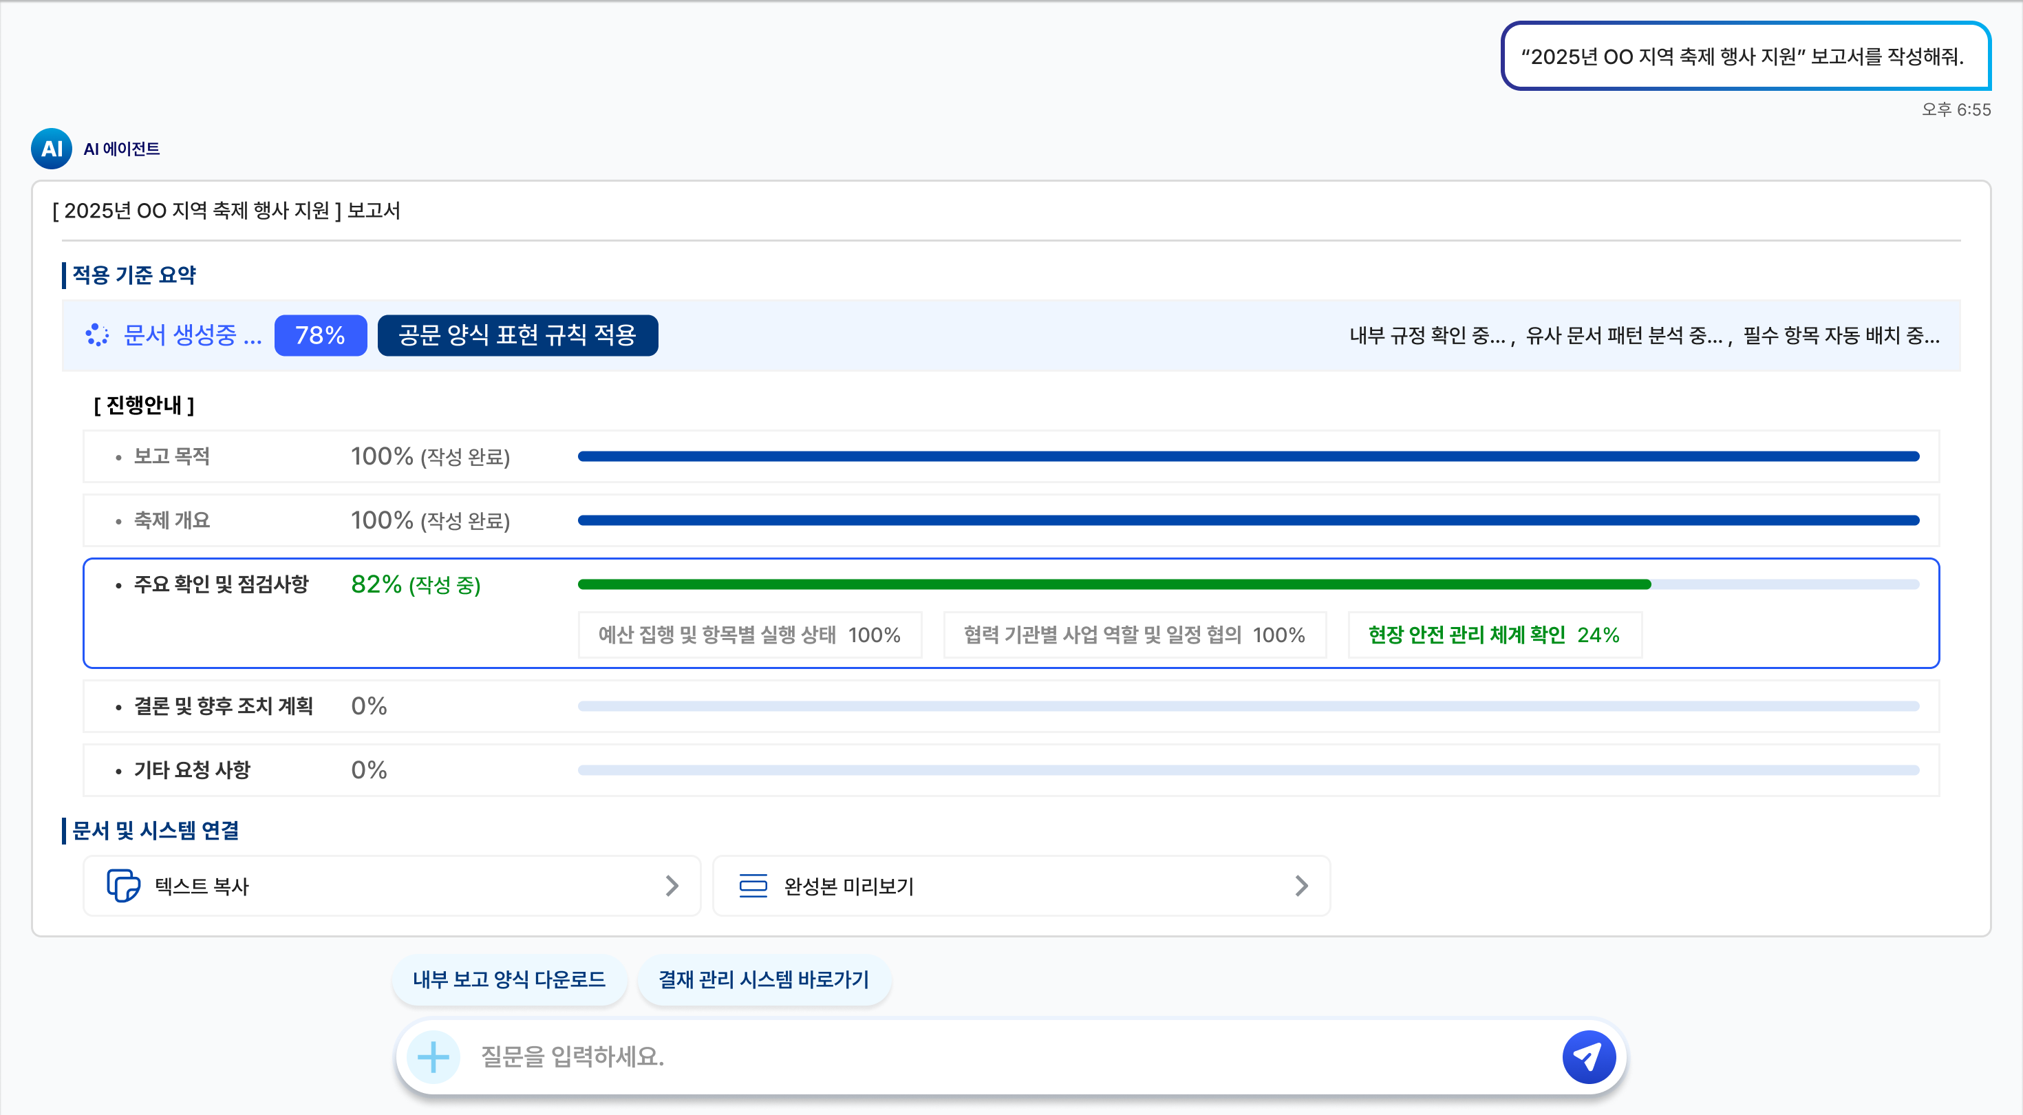Open the 텍스트 복사 card
The height and width of the screenshot is (1115, 2023).
(x=392, y=886)
